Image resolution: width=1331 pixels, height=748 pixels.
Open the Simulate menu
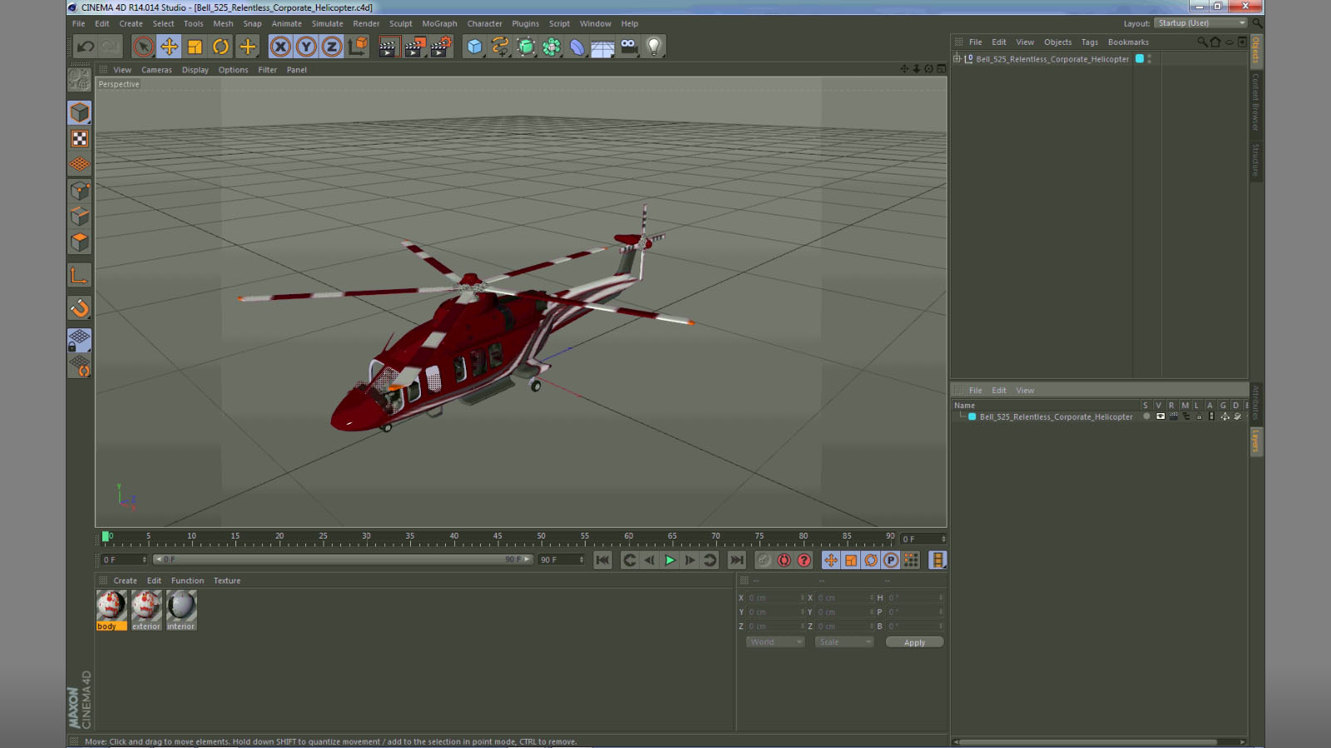point(327,23)
